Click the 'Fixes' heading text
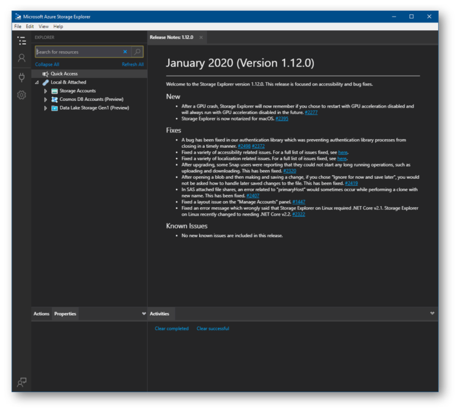 point(173,130)
